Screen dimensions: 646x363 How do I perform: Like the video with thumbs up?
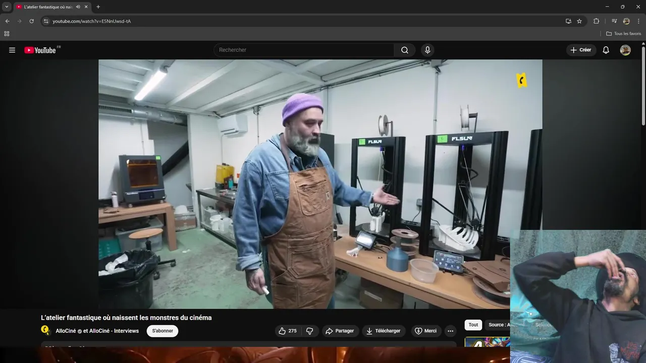[288, 331]
